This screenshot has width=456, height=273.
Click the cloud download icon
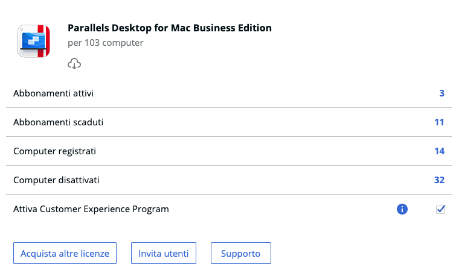[x=74, y=63]
